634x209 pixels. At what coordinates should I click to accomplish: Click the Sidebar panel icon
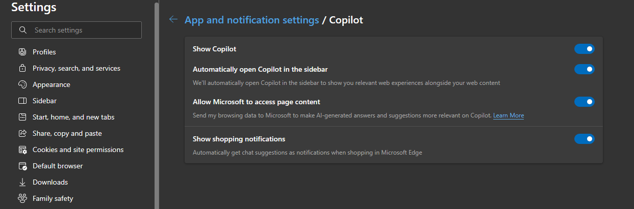pos(22,101)
